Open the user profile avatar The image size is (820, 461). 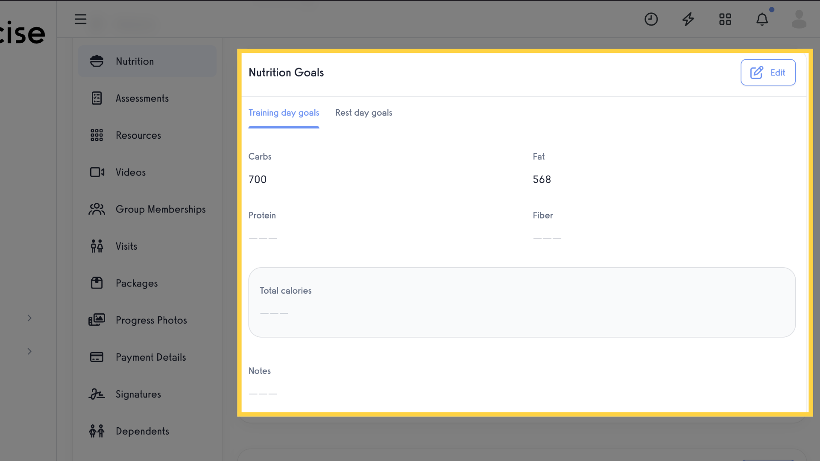pos(799,19)
